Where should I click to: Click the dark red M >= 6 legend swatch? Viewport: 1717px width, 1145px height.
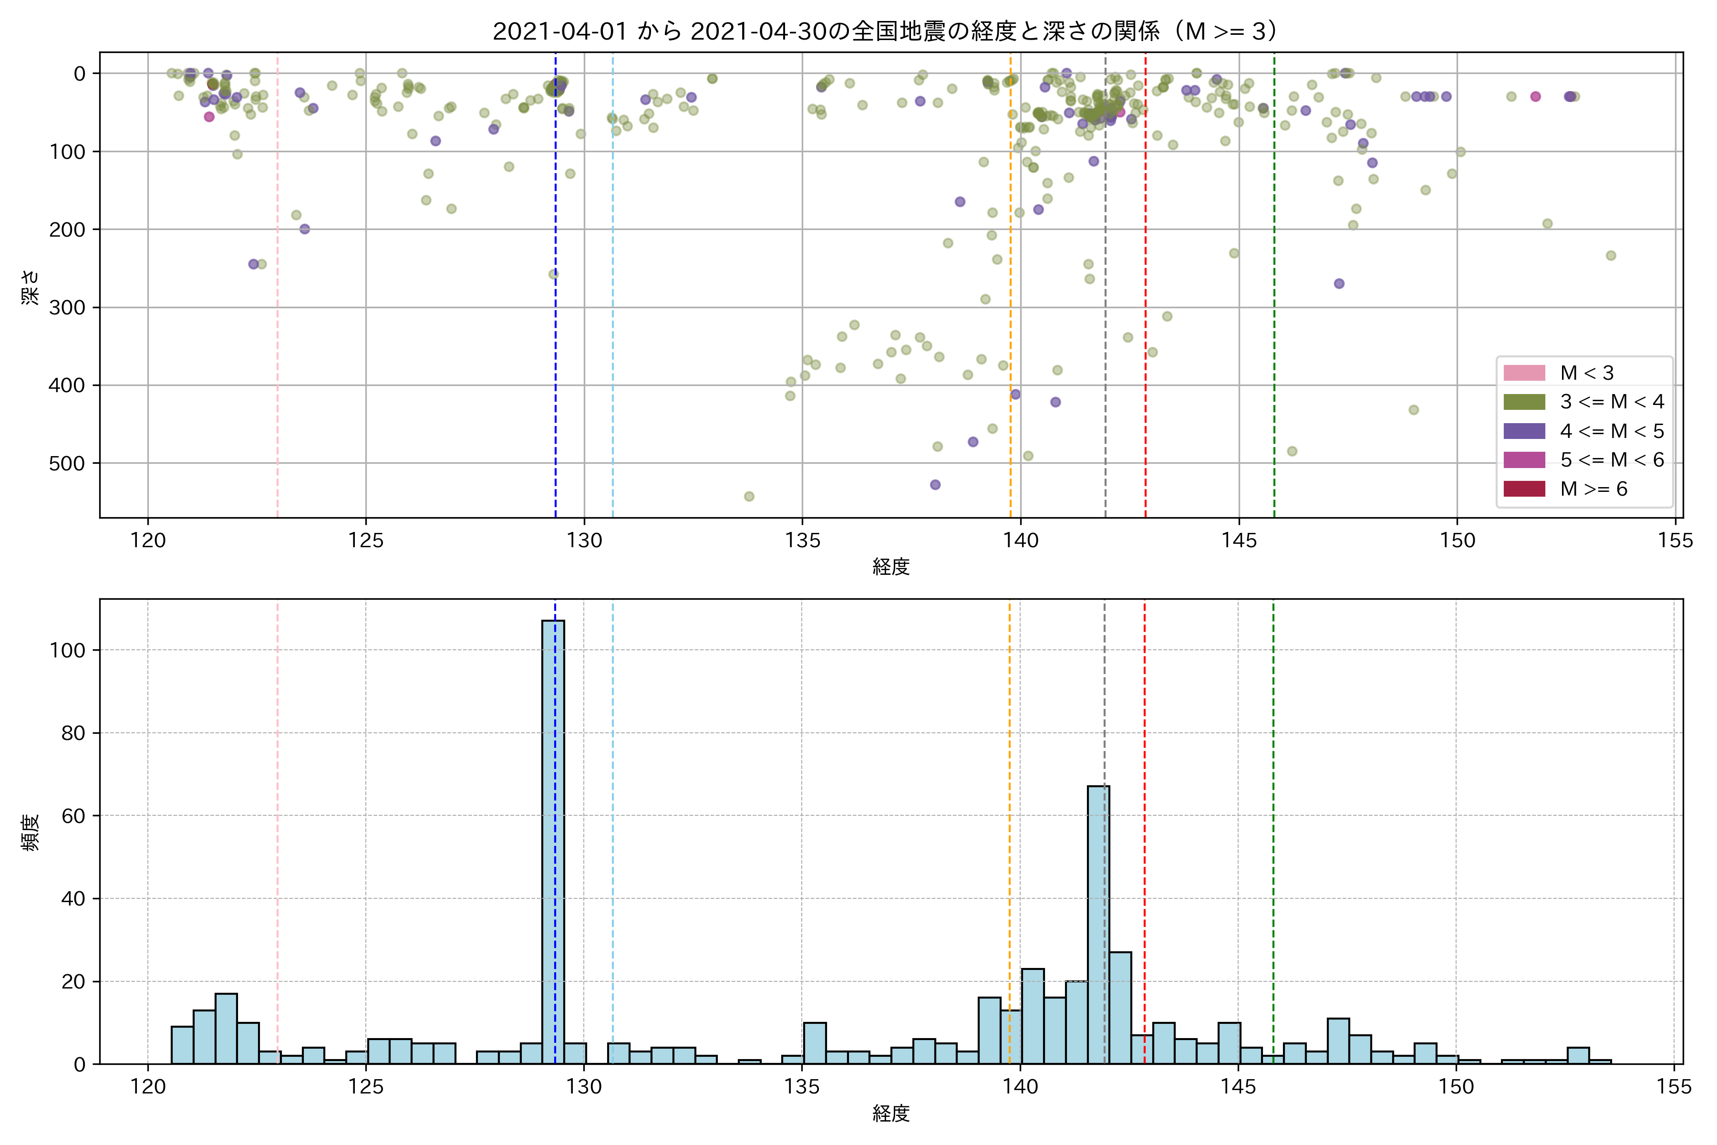[x=1523, y=489]
